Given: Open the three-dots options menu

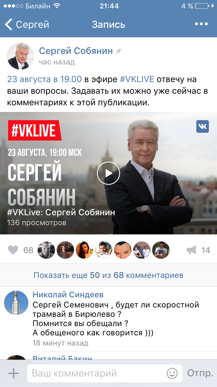Looking at the screenshot, I should coord(201,24).
